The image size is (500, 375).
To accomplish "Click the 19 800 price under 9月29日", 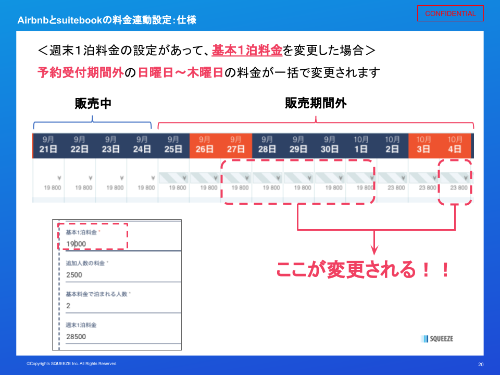I will click(x=302, y=188).
